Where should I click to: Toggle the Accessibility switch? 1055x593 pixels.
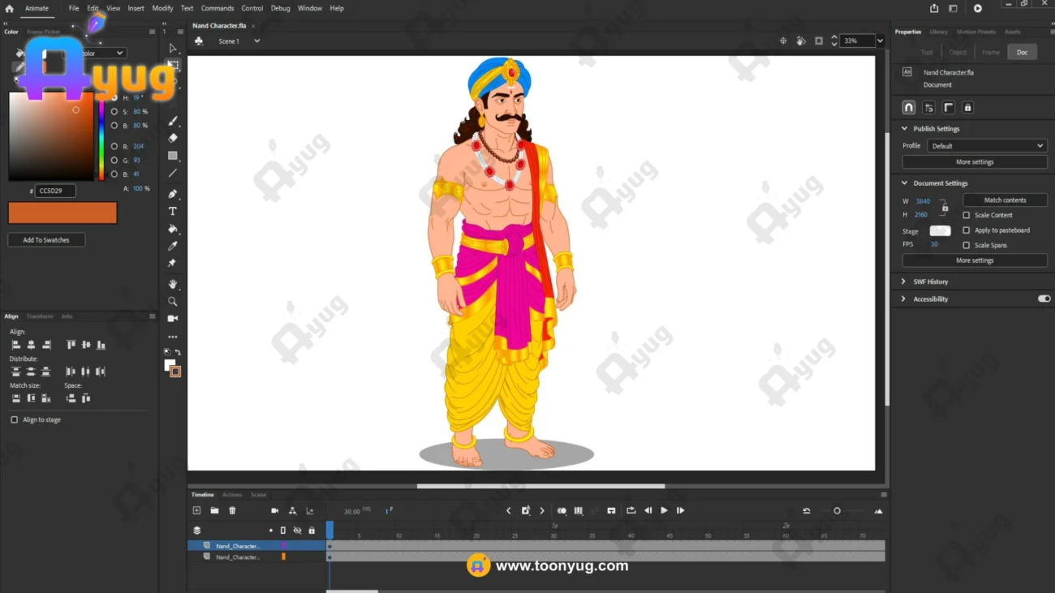[1044, 299]
